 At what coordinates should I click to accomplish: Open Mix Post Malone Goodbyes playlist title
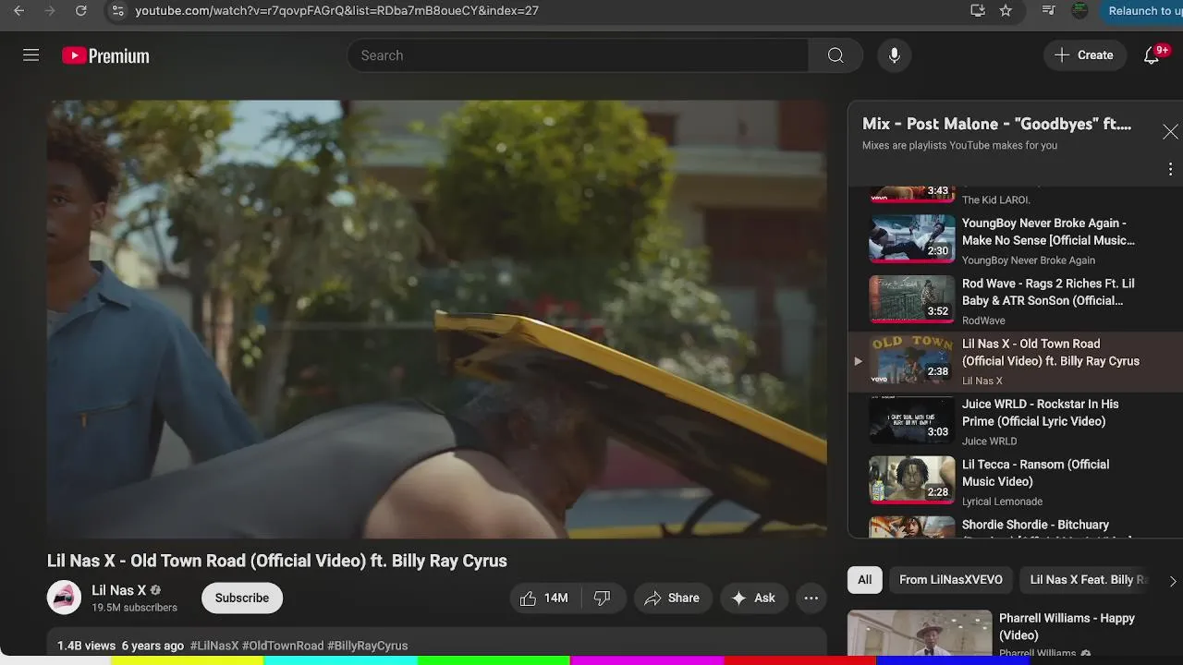(996, 124)
